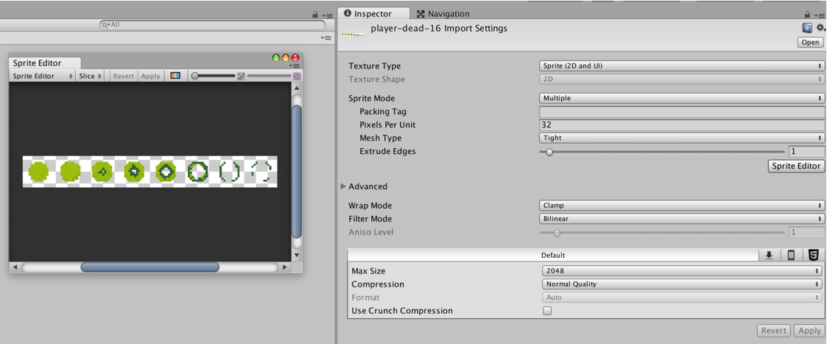Click the Packing Tag input field
This screenshot has height=344, width=827.
(681, 111)
